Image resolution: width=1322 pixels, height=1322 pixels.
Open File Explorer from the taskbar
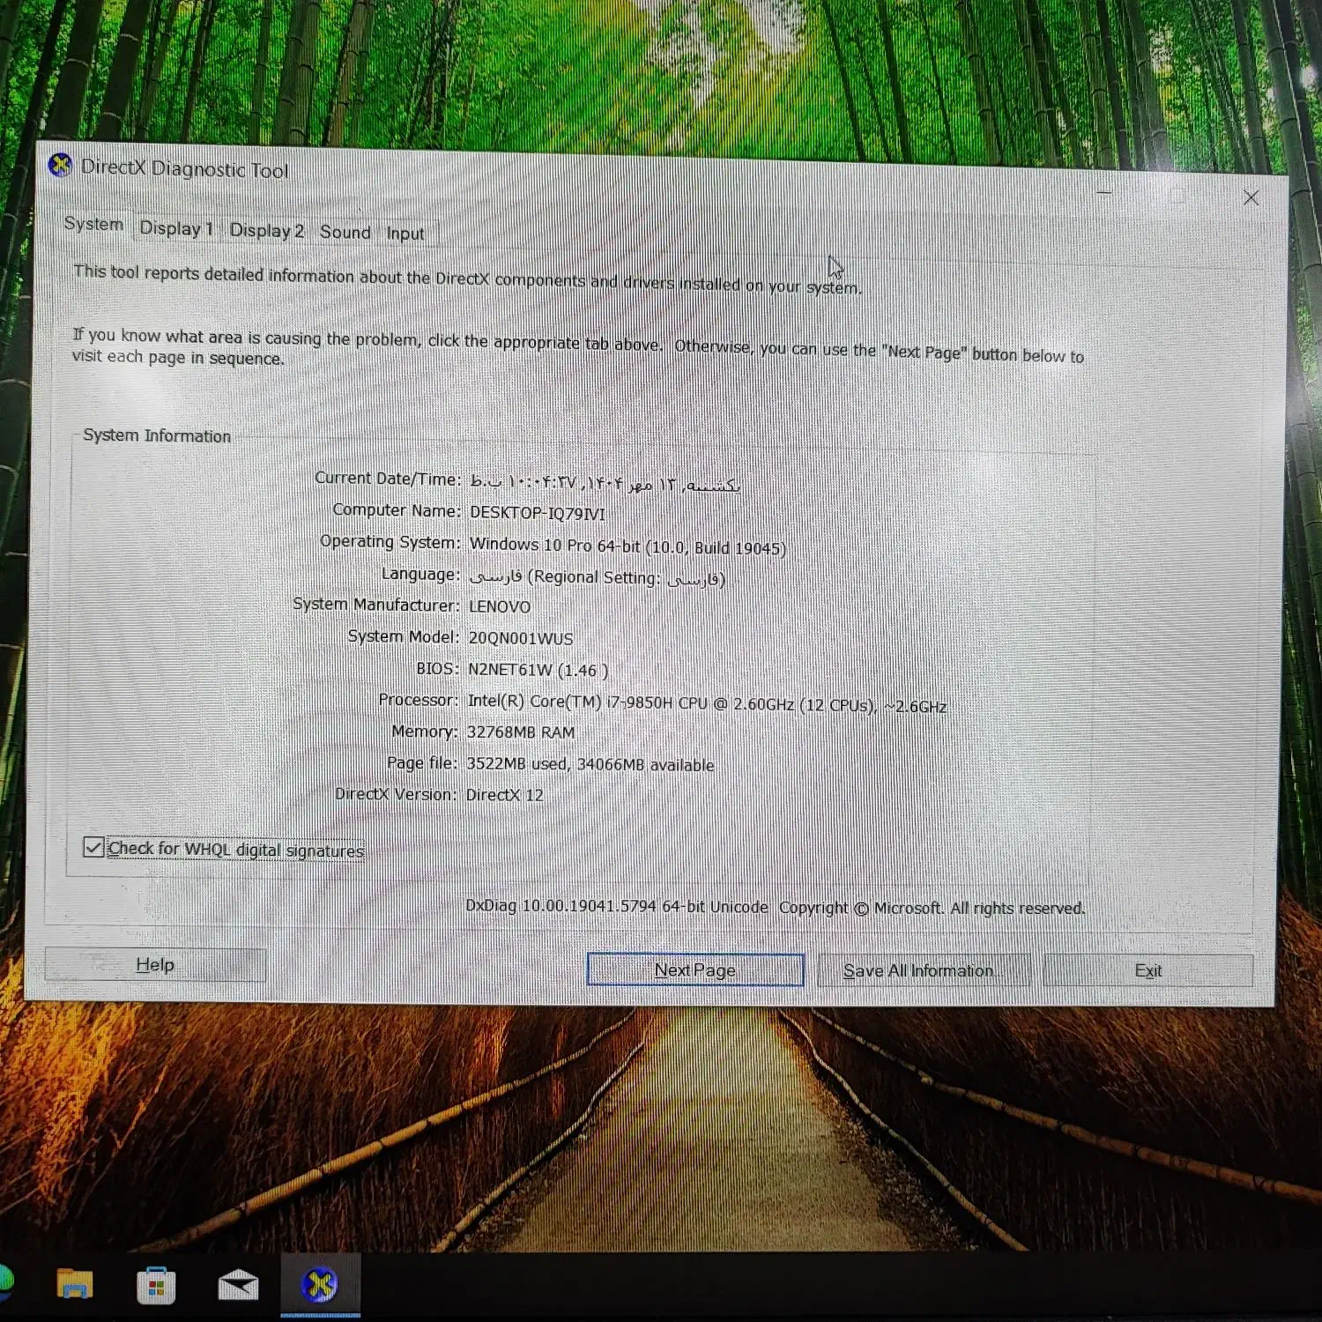pos(75,1284)
